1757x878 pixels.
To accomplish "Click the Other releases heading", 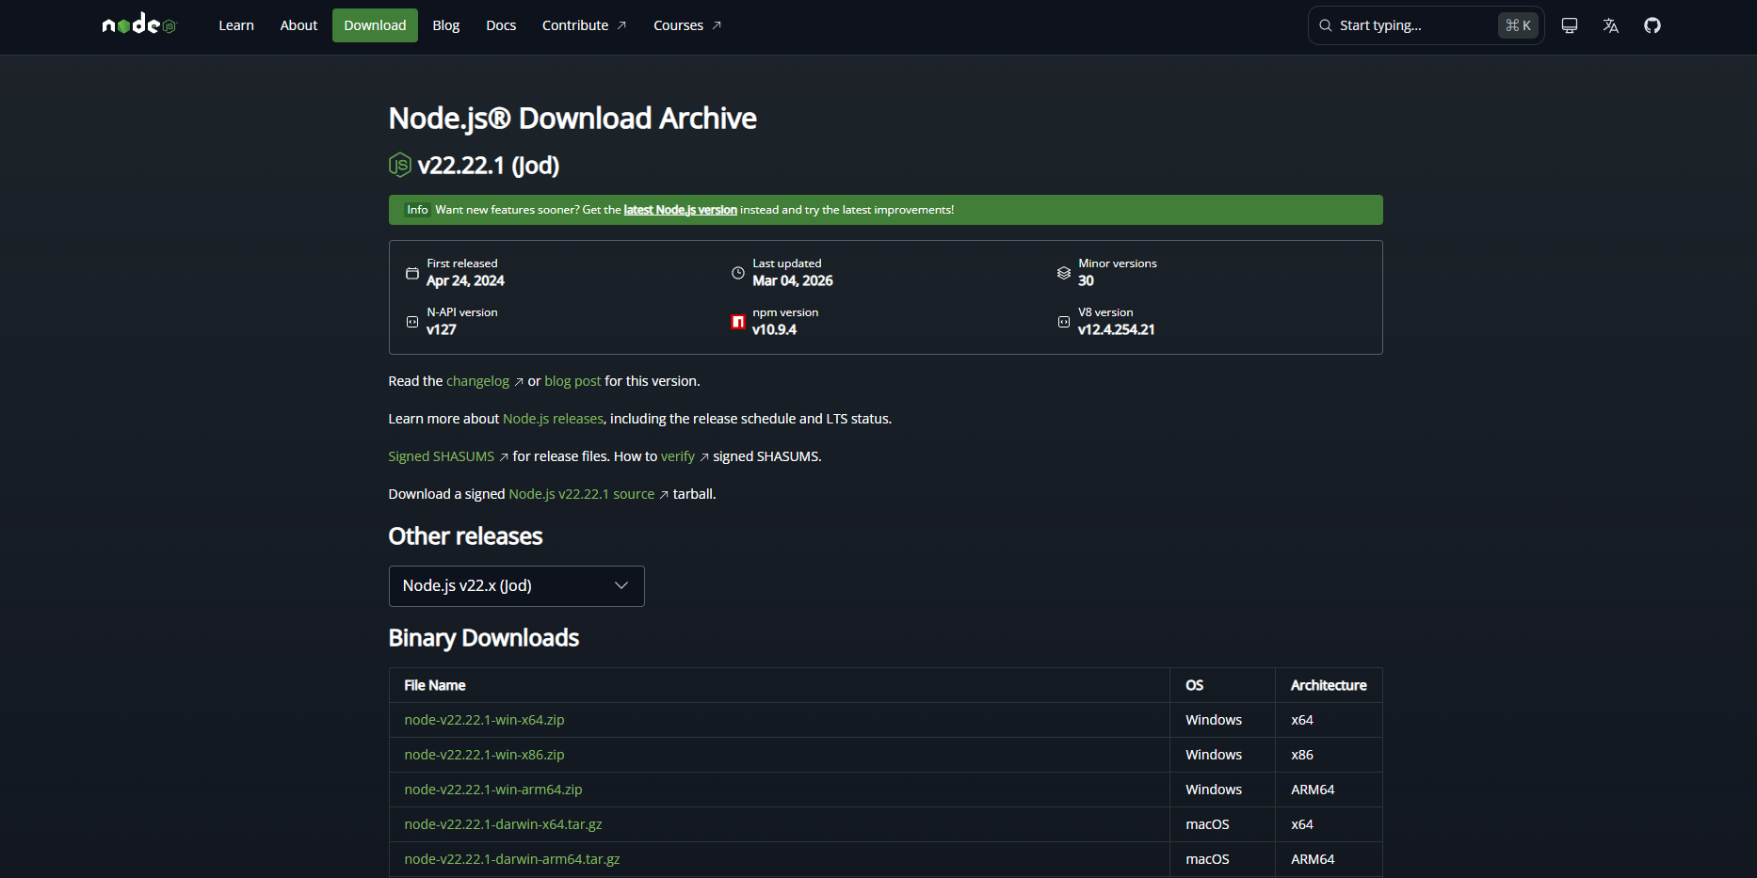I will click(465, 536).
